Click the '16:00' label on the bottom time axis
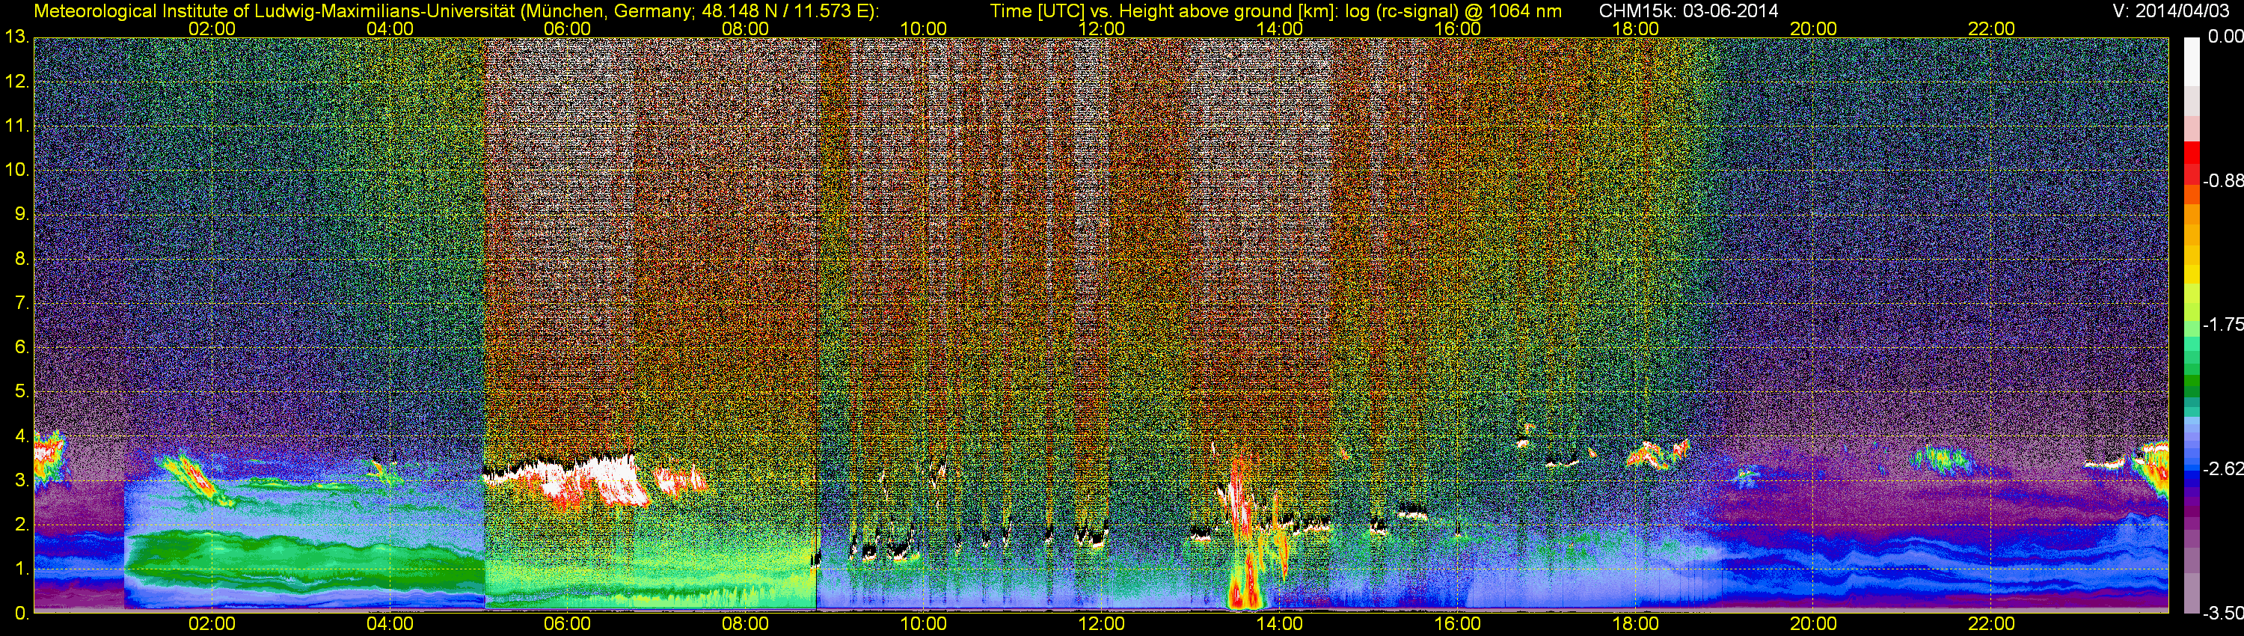 [x=1457, y=624]
